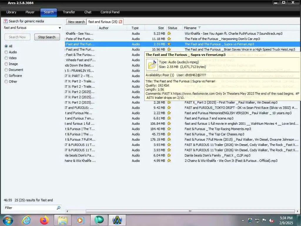Select the first FAST & FUREOUS 11 Trailer row
The width and height of the screenshot is (301, 226).
[182, 145]
